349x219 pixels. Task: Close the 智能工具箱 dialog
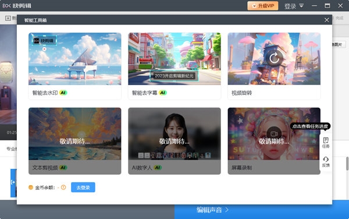click(x=326, y=20)
